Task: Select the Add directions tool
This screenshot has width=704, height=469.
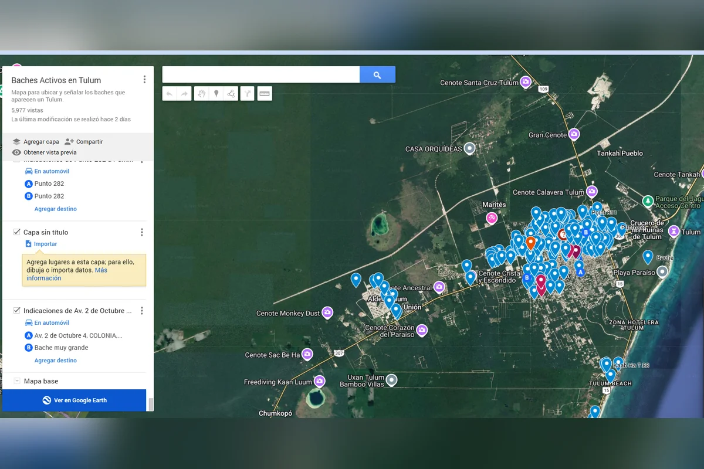Action: (x=248, y=94)
